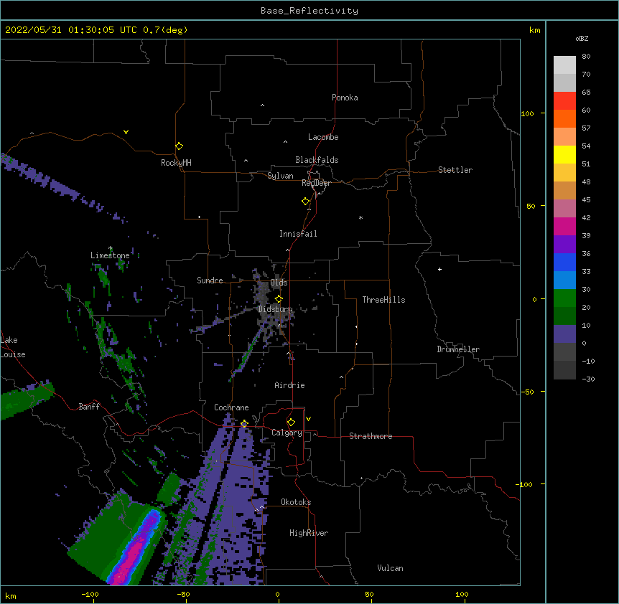Click the Limestone label
619x604 pixels.
tap(110, 255)
